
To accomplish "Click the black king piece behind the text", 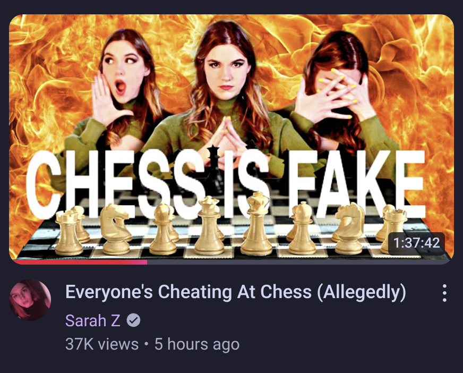I will click(215, 168).
